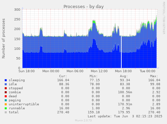Click the 'Mon 18:00' axis label

123,71
